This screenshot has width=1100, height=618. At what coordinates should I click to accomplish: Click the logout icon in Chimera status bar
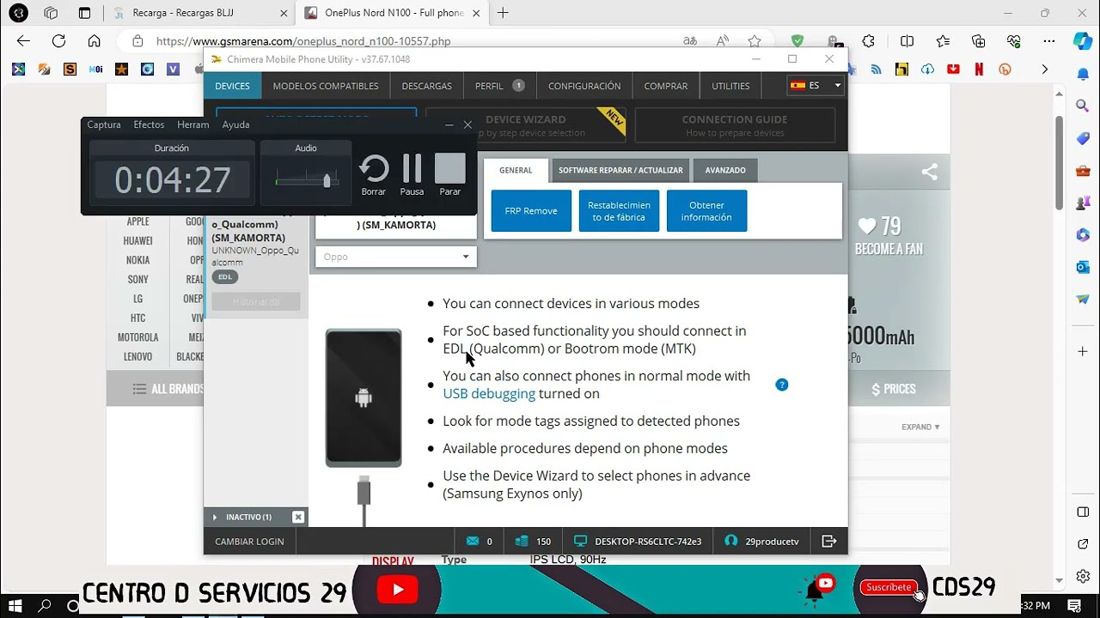click(x=828, y=541)
